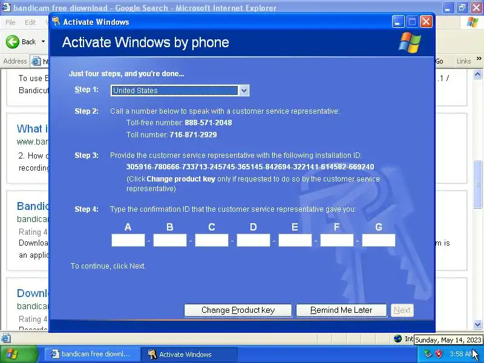Open the Edit menu in Internet Explorer
Viewport: 484px width, 363px height.
[x=30, y=22]
